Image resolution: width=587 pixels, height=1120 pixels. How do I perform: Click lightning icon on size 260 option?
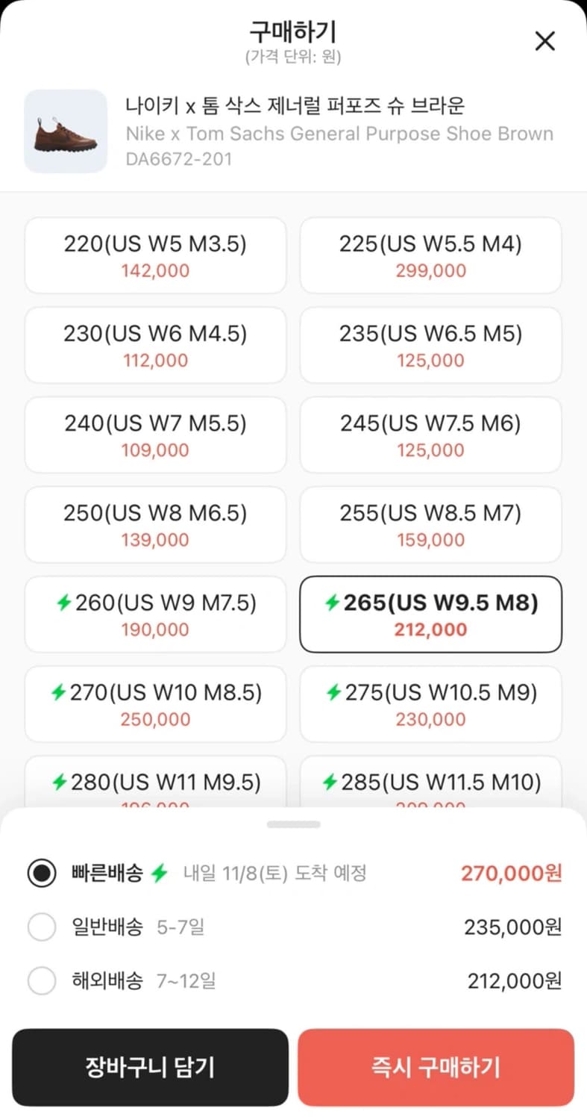coord(63,603)
